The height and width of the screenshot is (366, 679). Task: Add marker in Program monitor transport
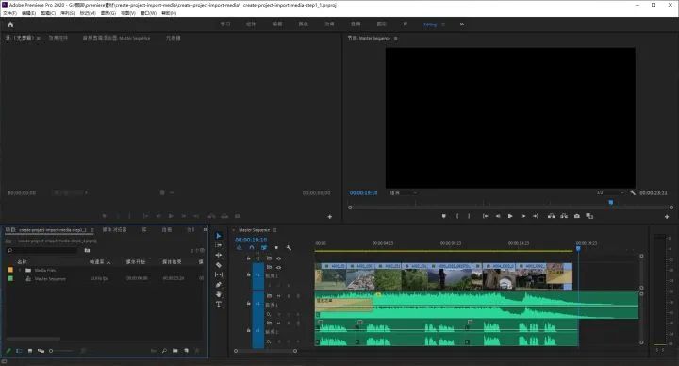444,216
